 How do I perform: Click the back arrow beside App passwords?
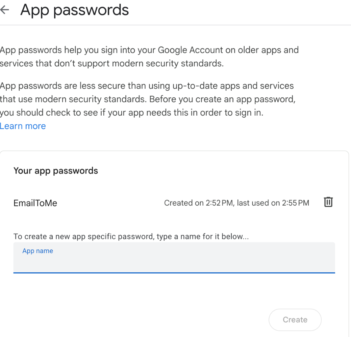4,10
